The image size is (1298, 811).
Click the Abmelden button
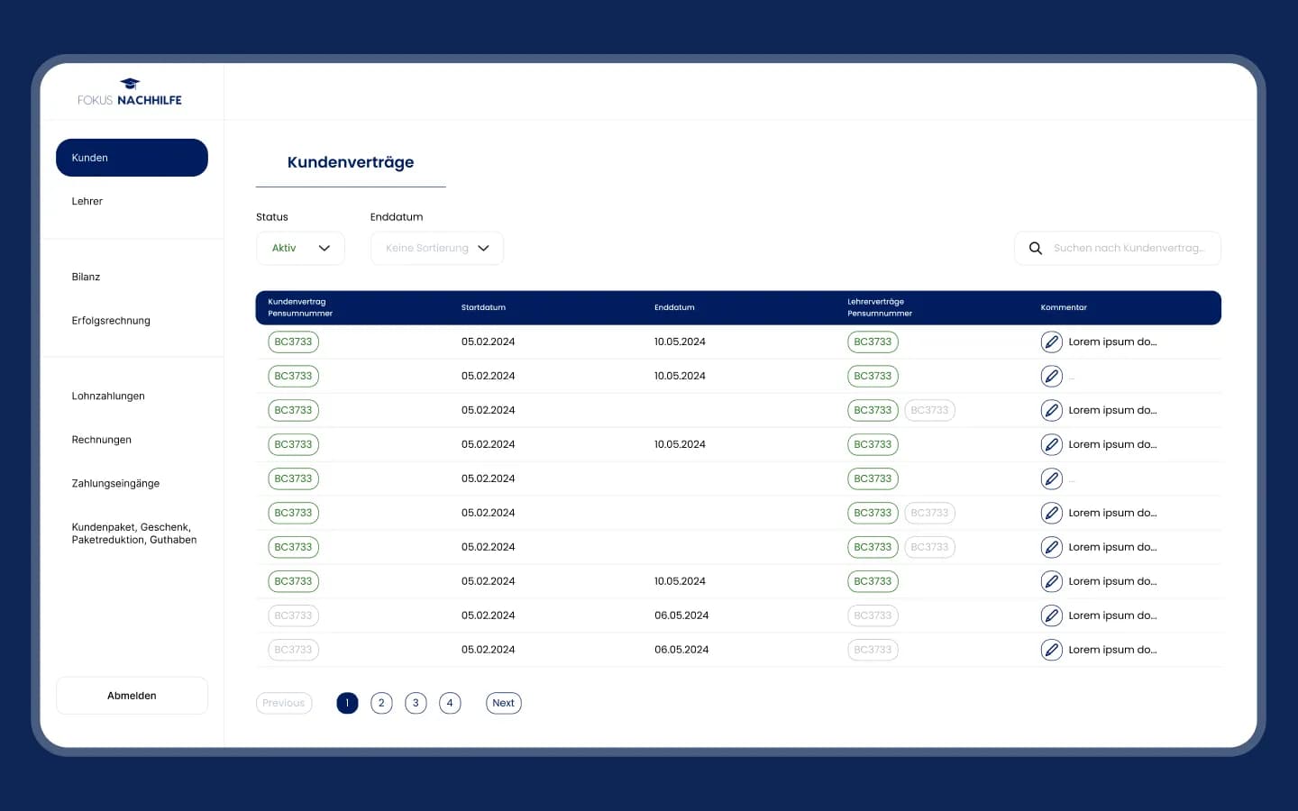[132, 696]
